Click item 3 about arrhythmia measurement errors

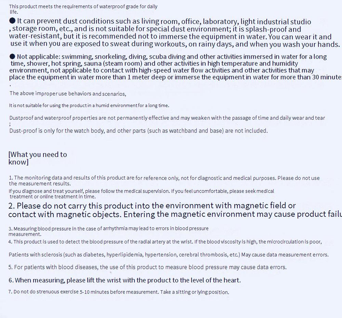pos(109,229)
